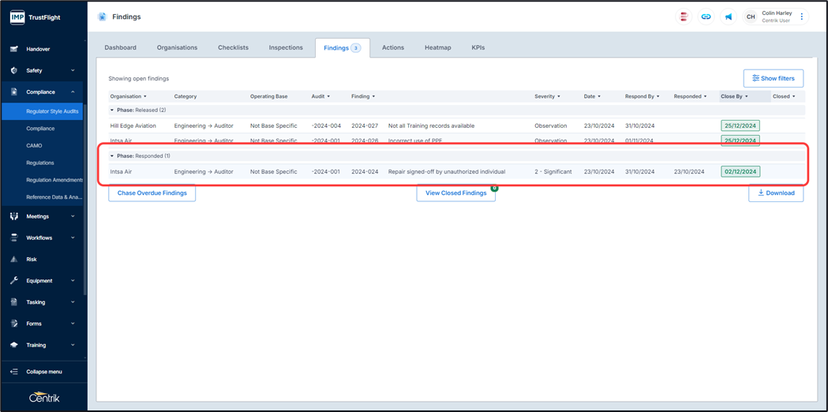
Task: Open the Inspections tab
Action: click(x=286, y=47)
